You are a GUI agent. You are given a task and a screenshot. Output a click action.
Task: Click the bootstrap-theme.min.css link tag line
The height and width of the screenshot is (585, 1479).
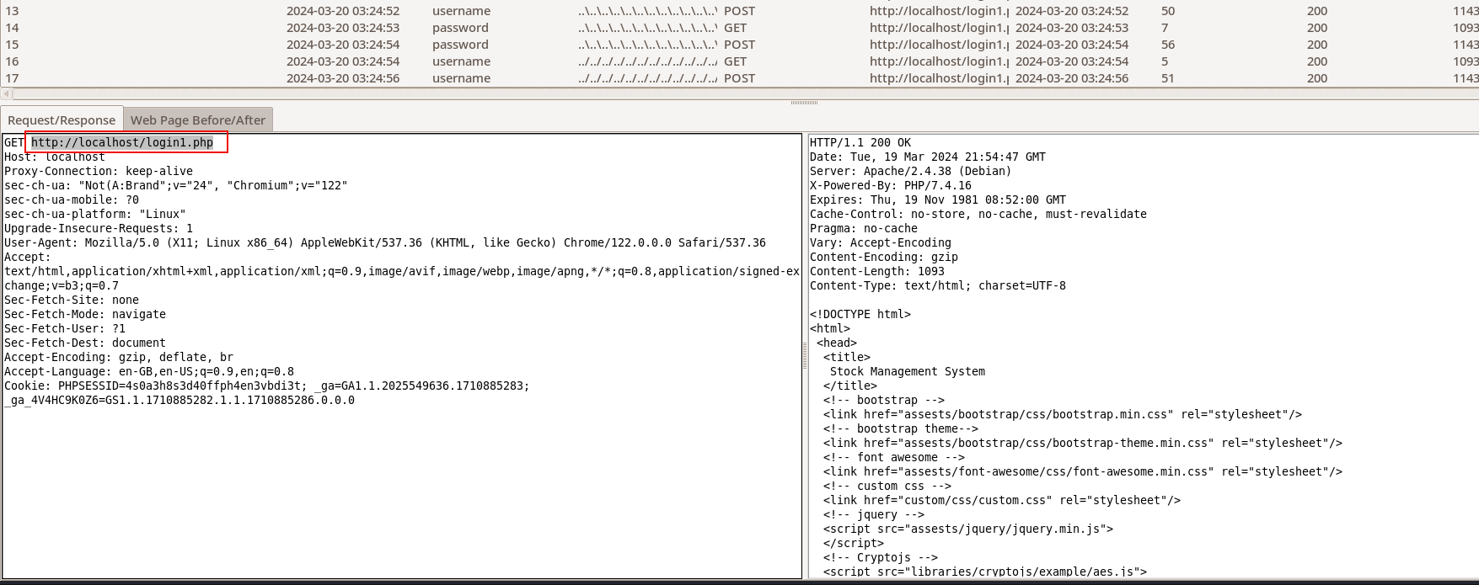coord(1083,443)
